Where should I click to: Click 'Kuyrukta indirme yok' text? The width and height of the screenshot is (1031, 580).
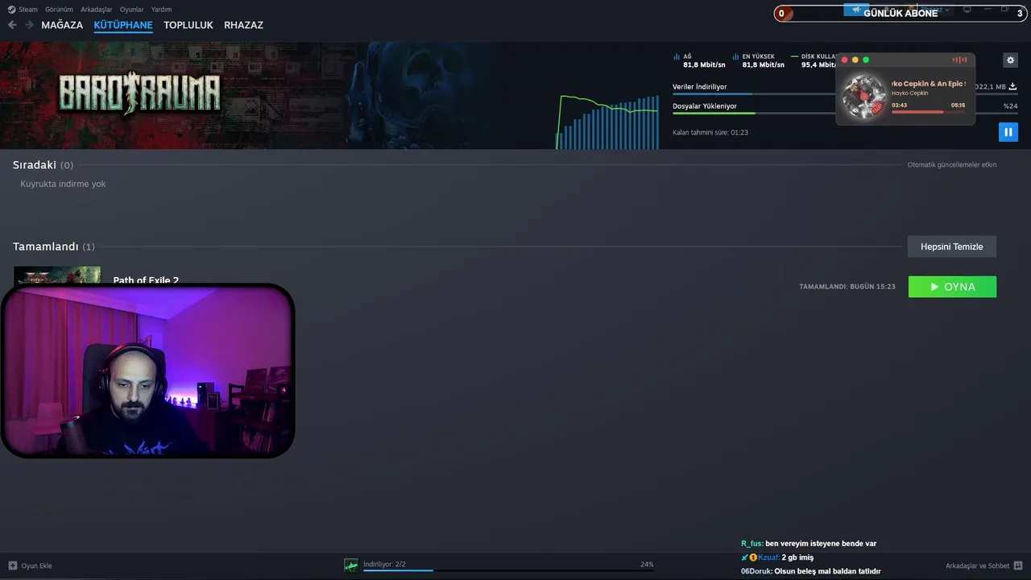pos(63,184)
